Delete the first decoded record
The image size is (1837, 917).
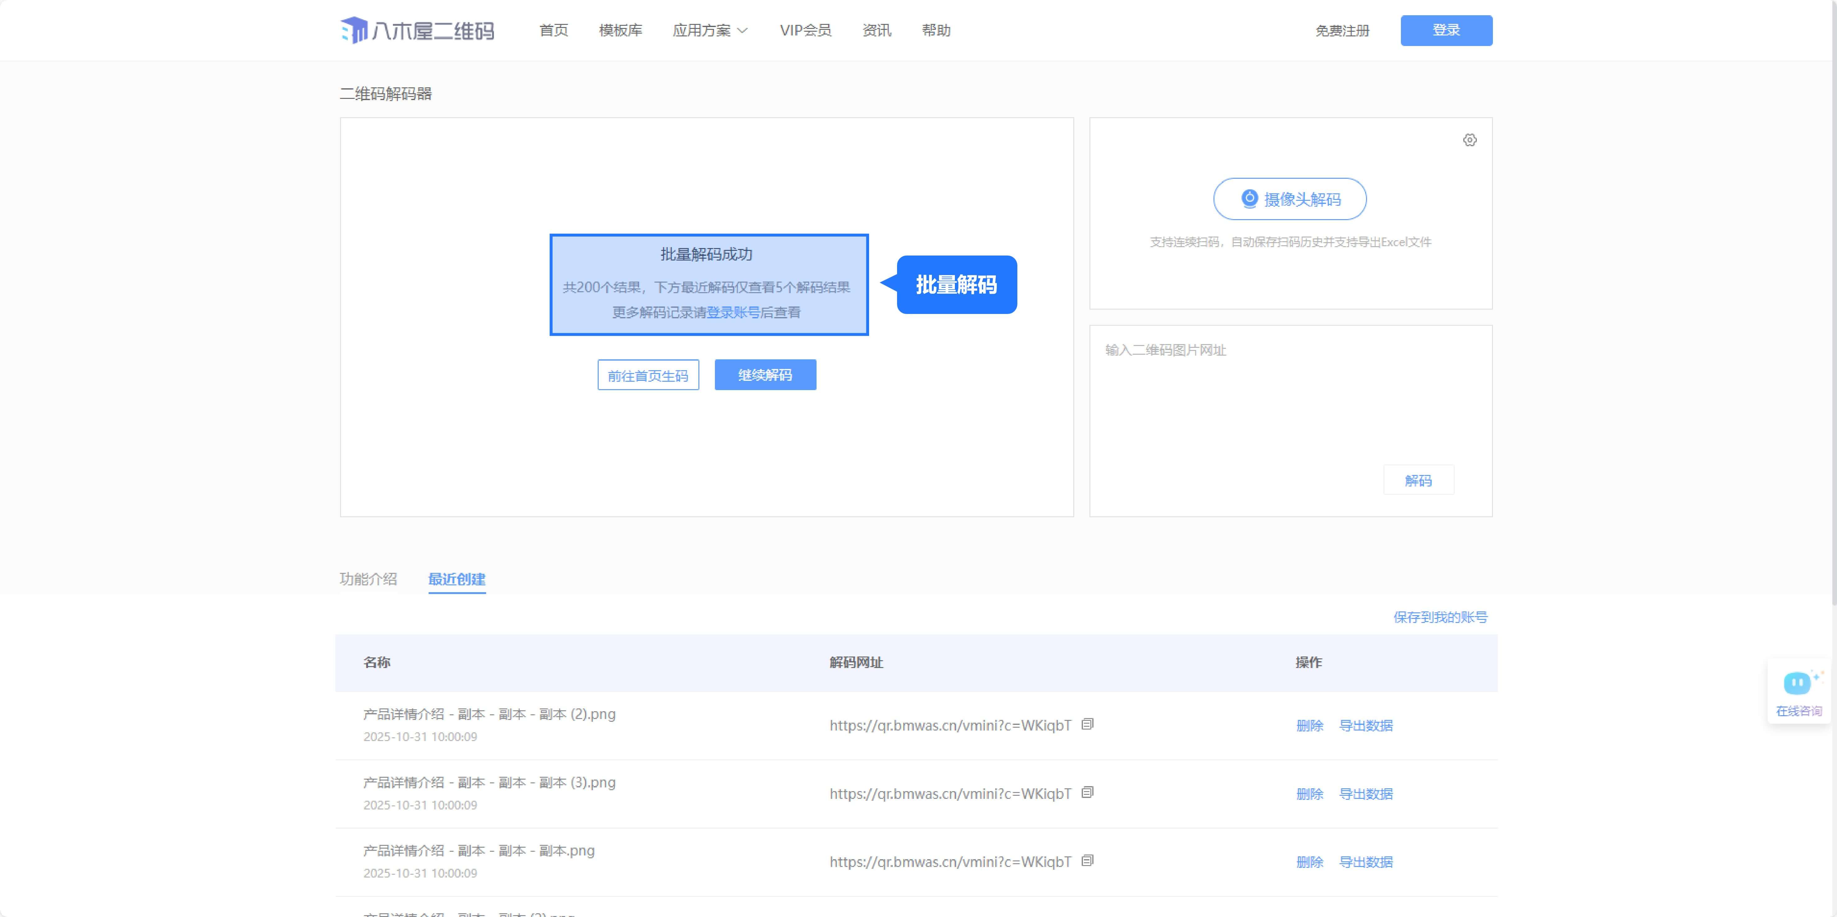[x=1309, y=725]
